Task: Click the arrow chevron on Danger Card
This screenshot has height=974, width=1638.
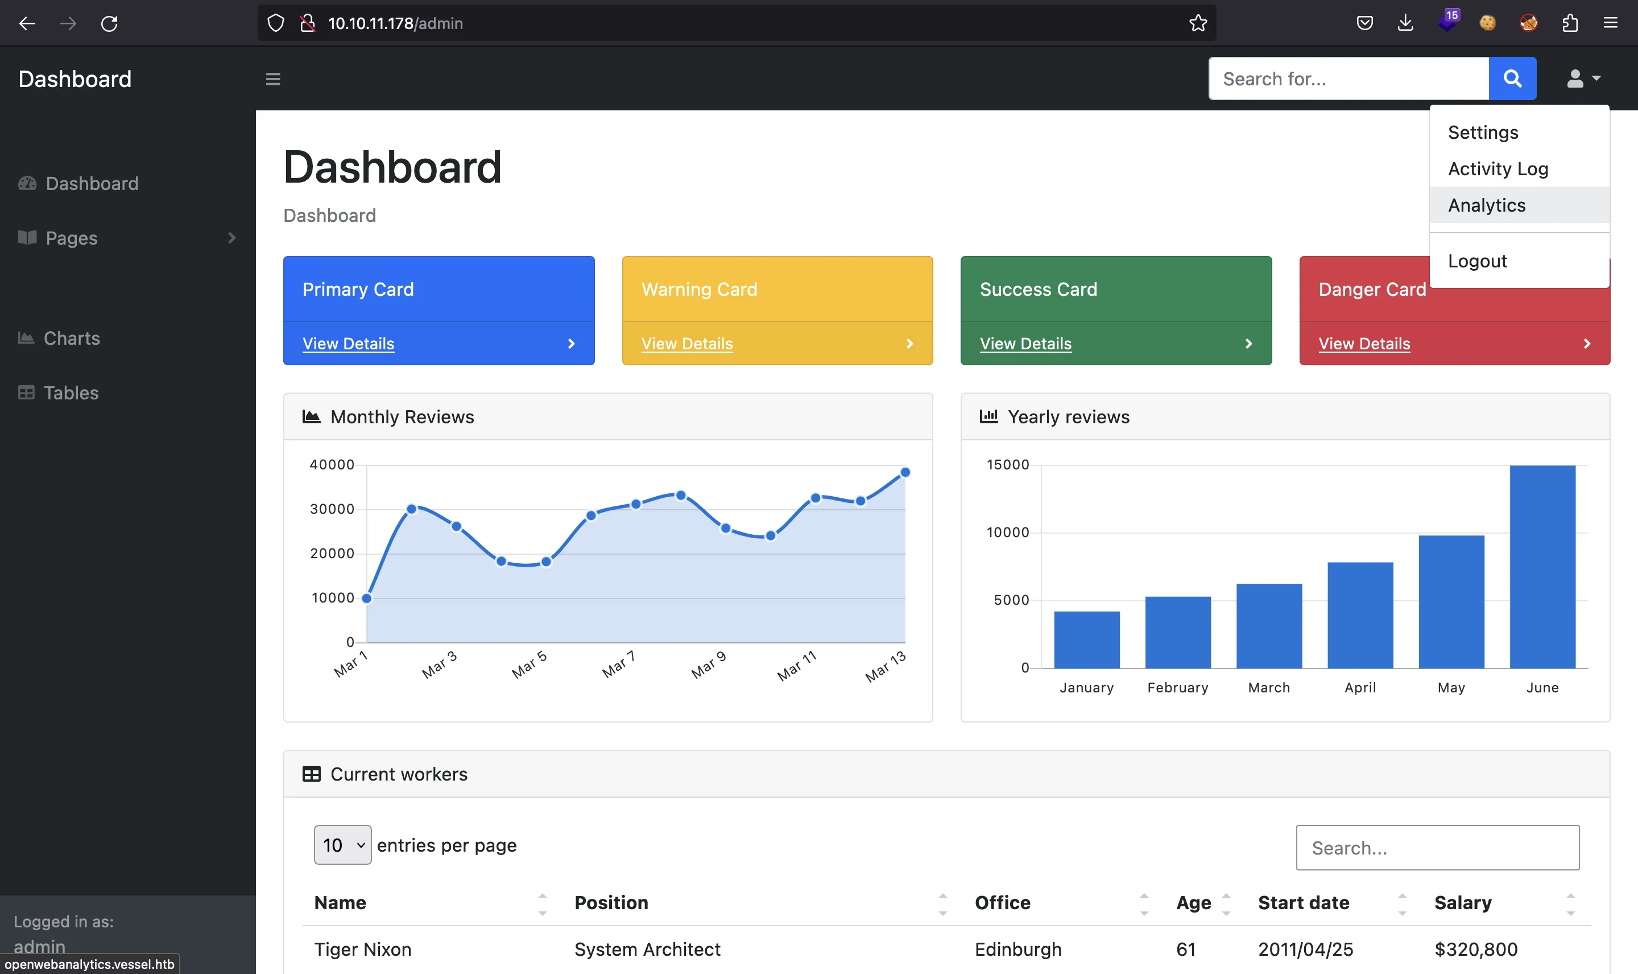Action: pyautogui.click(x=1587, y=344)
